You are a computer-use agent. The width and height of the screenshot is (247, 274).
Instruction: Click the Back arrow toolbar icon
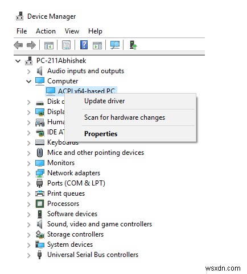point(18,45)
